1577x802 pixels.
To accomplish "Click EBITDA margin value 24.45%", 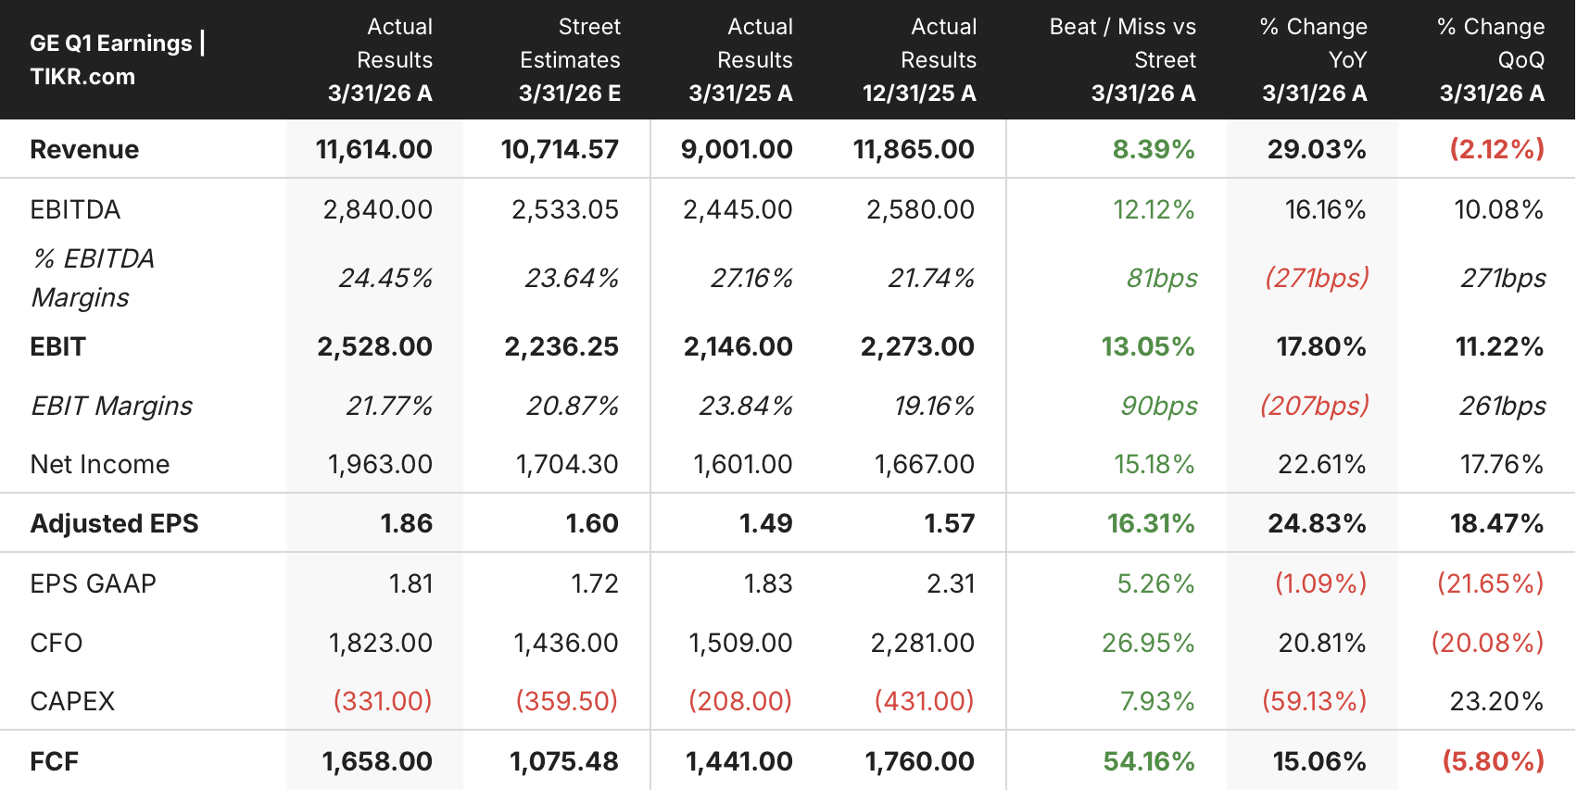I will pos(385,278).
